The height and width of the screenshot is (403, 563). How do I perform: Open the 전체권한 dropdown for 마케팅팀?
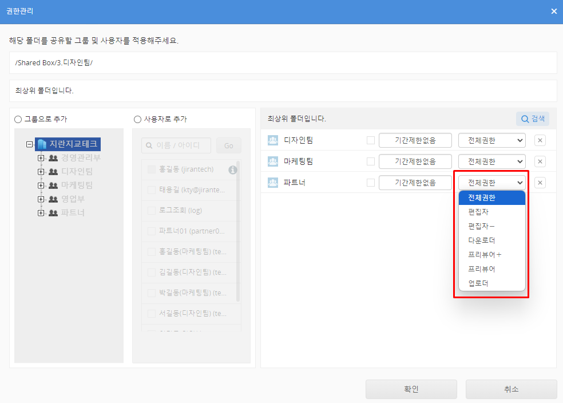491,161
